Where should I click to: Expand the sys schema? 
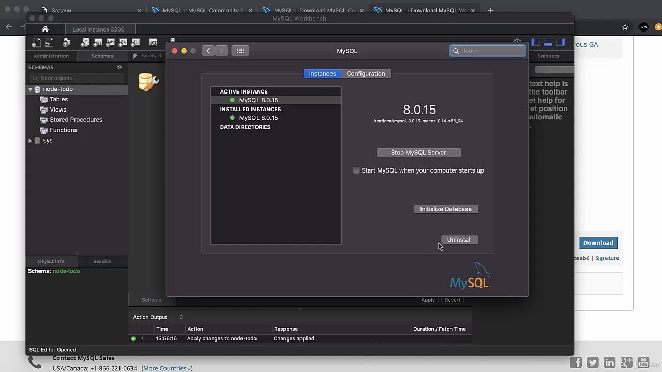pyautogui.click(x=30, y=141)
